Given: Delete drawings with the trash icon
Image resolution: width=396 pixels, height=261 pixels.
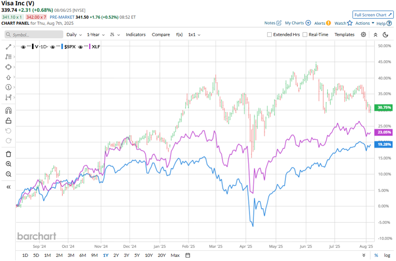Looking at the screenshot, I should pos(8,154).
